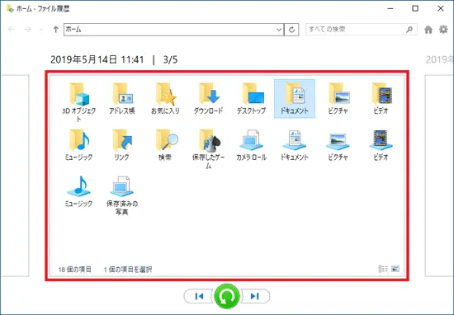Go back with the back arrow
This screenshot has width=454, height=315.
(12, 29)
